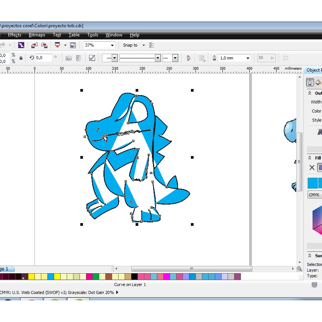Screen dimensions: 322x322
Task: Open the Bitmaps menu
Action: (37, 35)
